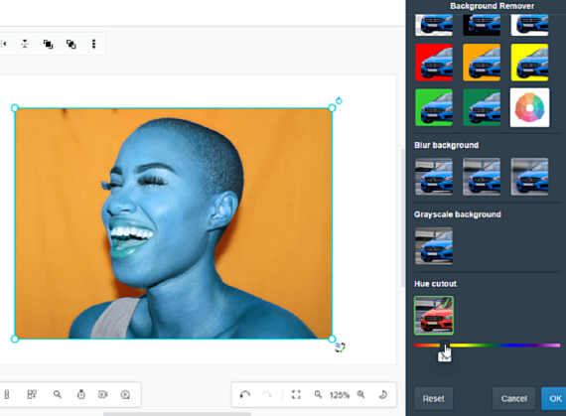
Task: Click the Blur background heading
Action: [447, 145]
